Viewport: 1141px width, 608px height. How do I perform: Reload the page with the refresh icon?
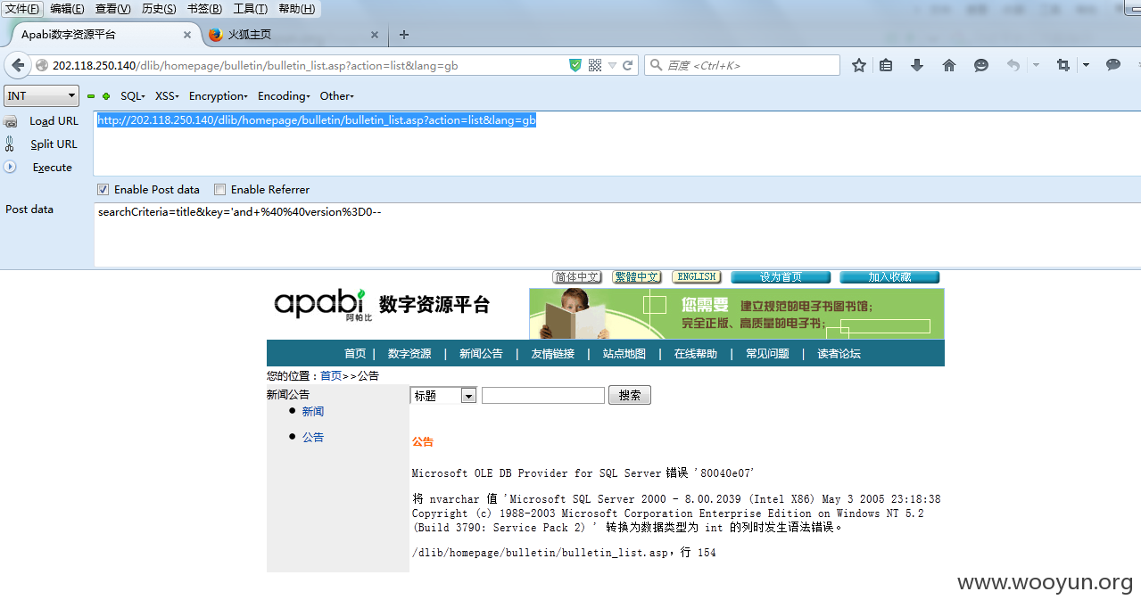coord(628,65)
